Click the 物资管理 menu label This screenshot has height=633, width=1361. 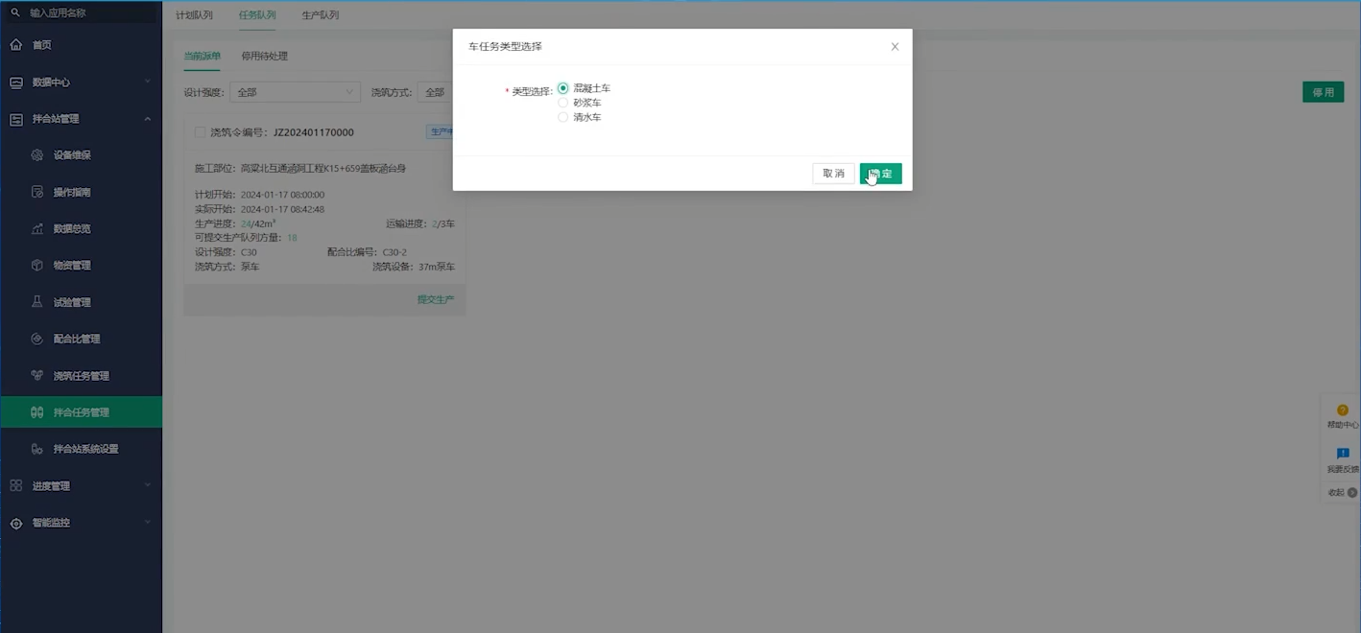click(x=72, y=266)
